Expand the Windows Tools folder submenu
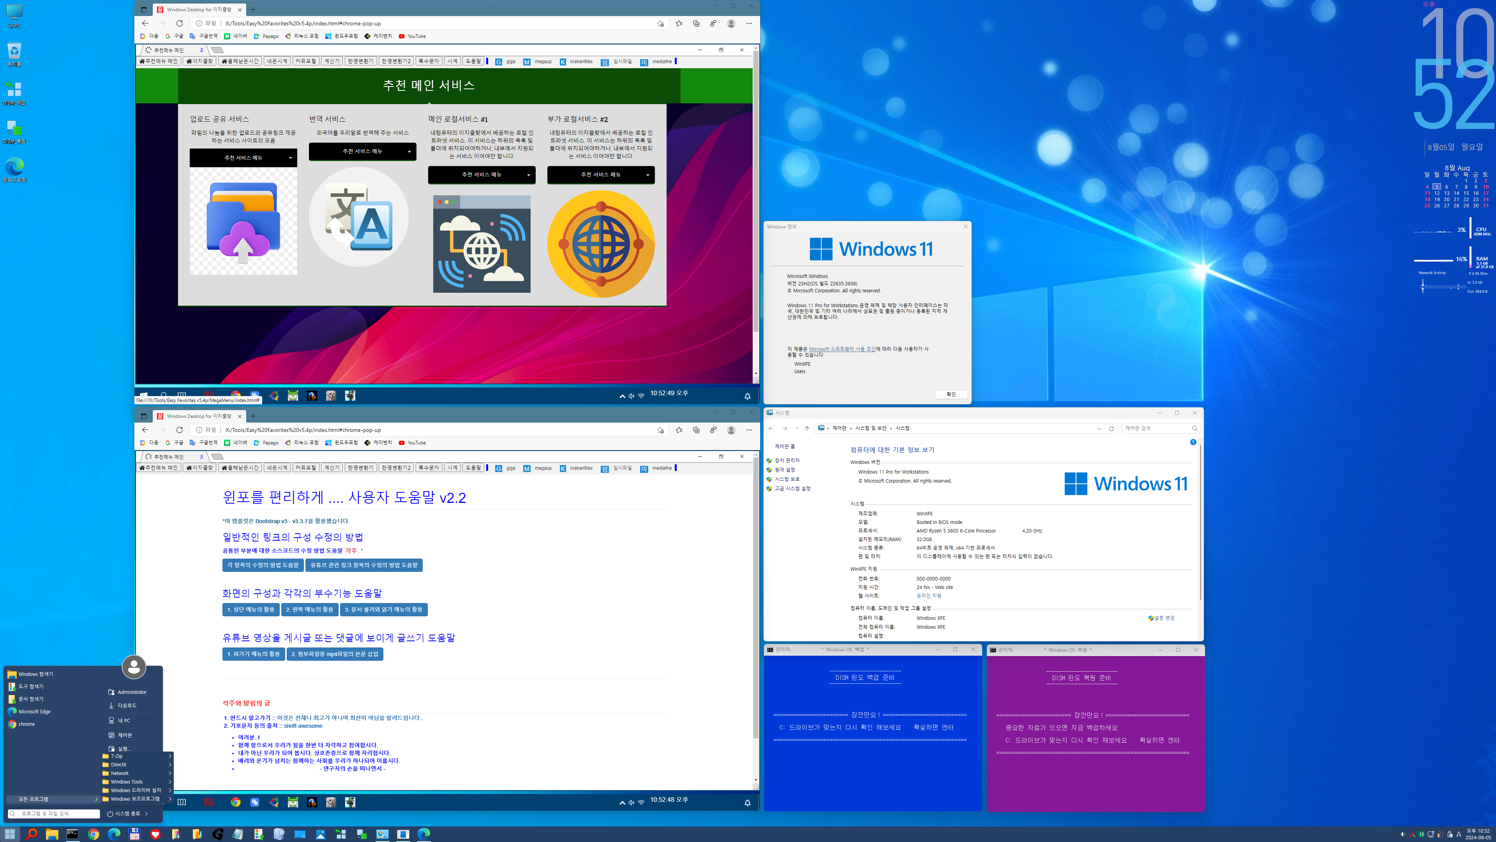This screenshot has height=842, width=1496. (137, 782)
